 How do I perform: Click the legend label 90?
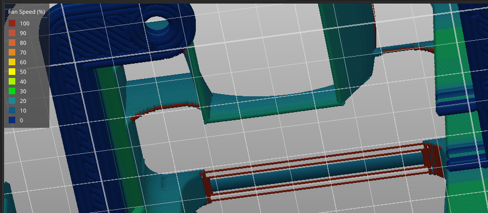(23, 33)
